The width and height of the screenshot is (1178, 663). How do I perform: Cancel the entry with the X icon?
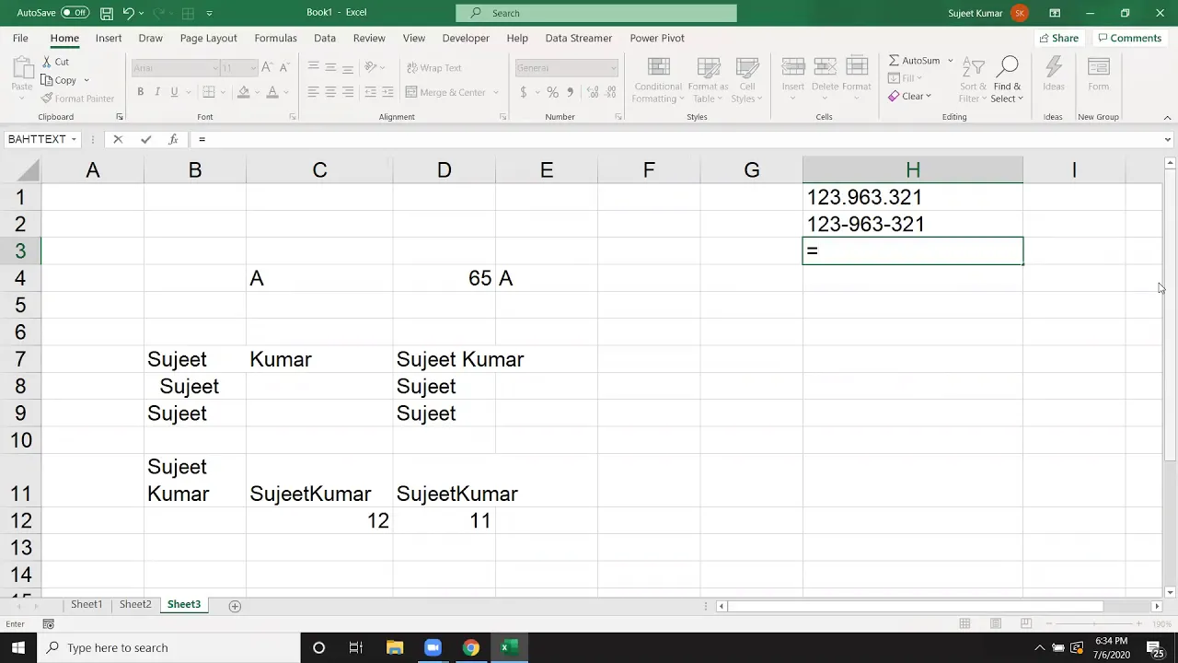coord(118,139)
